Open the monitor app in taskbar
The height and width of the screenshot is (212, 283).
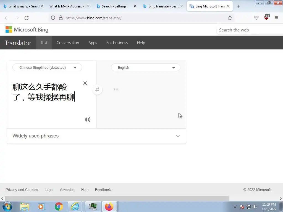tap(93, 206)
